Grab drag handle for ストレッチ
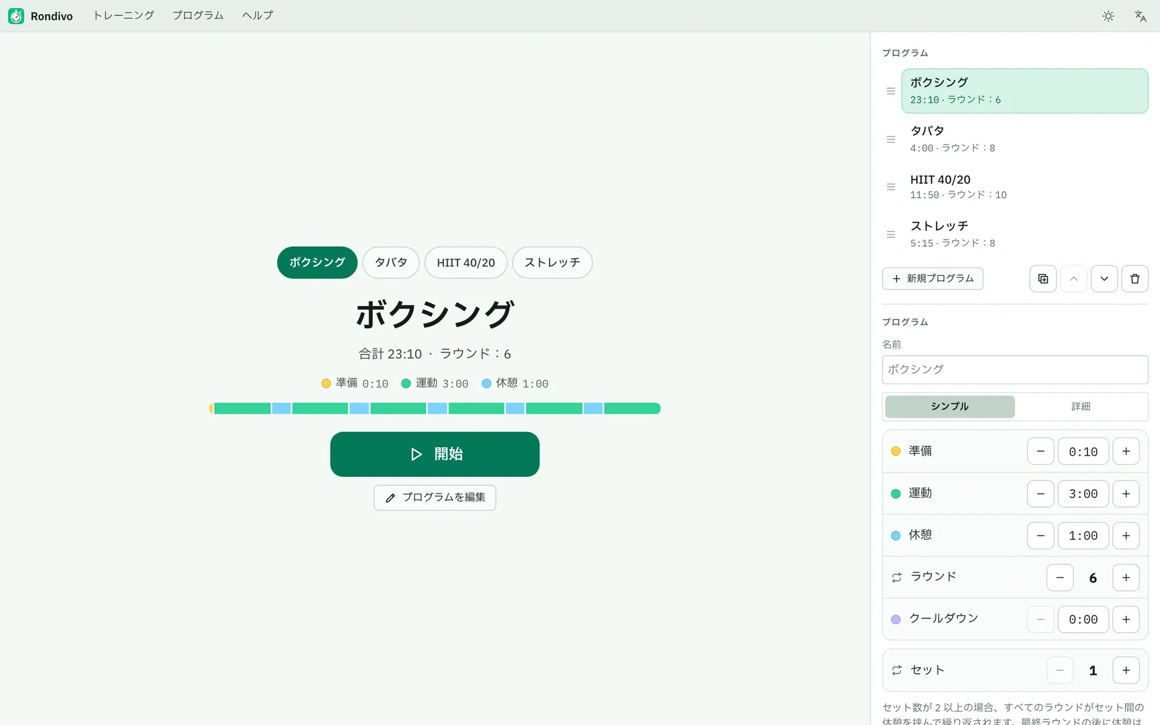This screenshot has width=1160, height=725. [x=891, y=235]
